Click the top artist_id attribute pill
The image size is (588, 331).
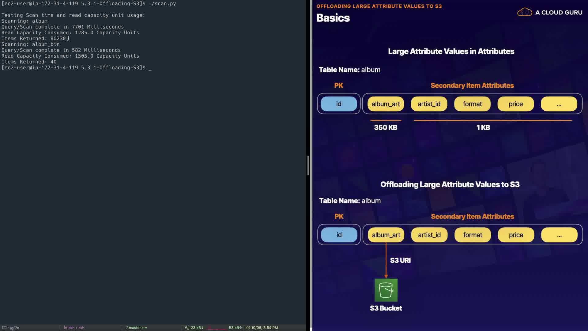[x=429, y=104]
